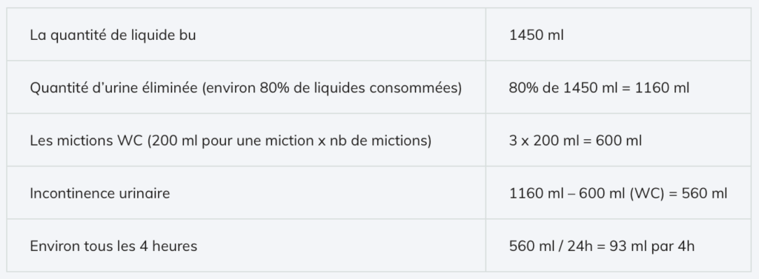This screenshot has height=279, width=759.
Task: Click the 'Environ tous les 4 heures' label
Action: 113,246
